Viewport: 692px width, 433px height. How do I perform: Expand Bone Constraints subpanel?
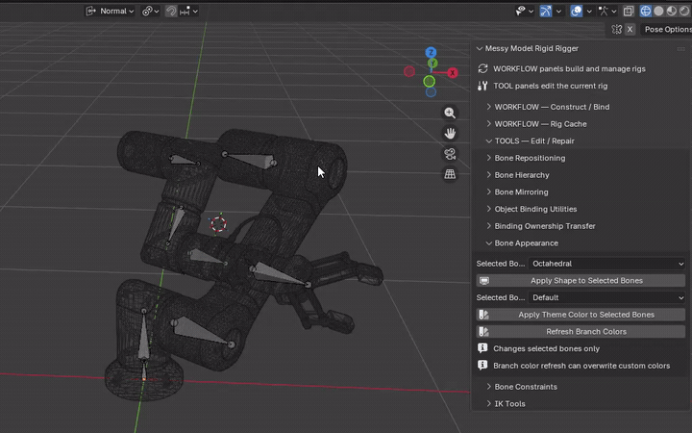[x=488, y=387]
